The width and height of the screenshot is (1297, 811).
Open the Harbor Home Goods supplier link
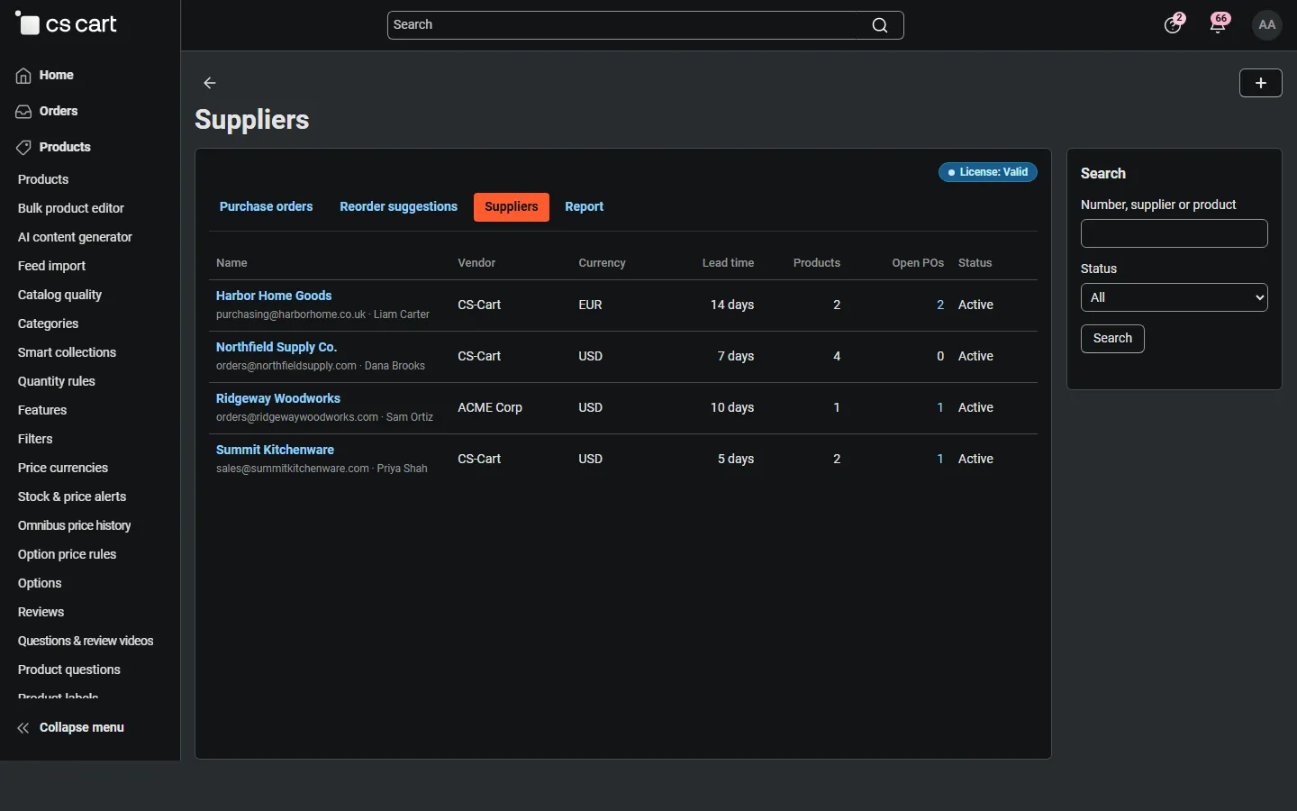pos(274,296)
